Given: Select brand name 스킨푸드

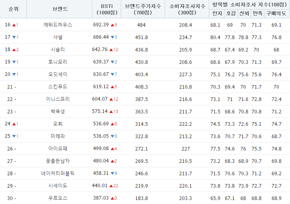Looking at the screenshot, I should (58, 87).
